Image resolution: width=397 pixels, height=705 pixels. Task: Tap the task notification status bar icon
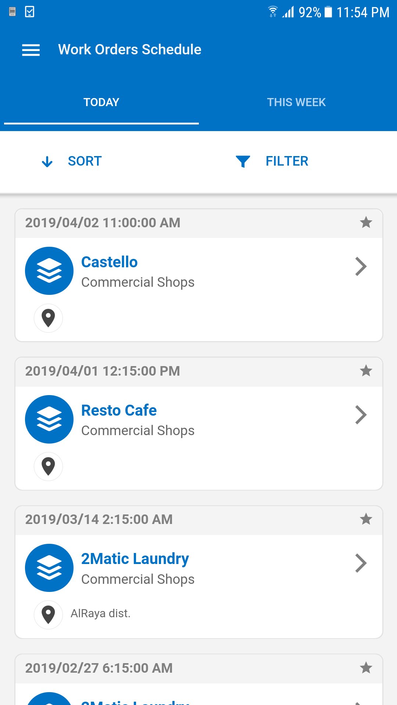[x=29, y=12]
